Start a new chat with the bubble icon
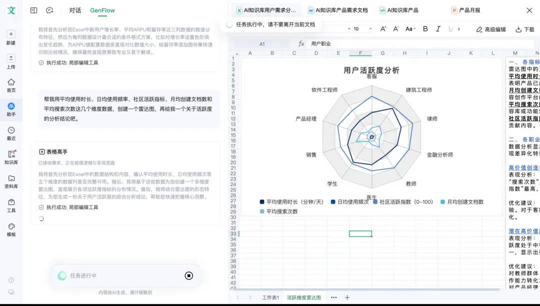The image size is (540, 306). pos(49,10)
